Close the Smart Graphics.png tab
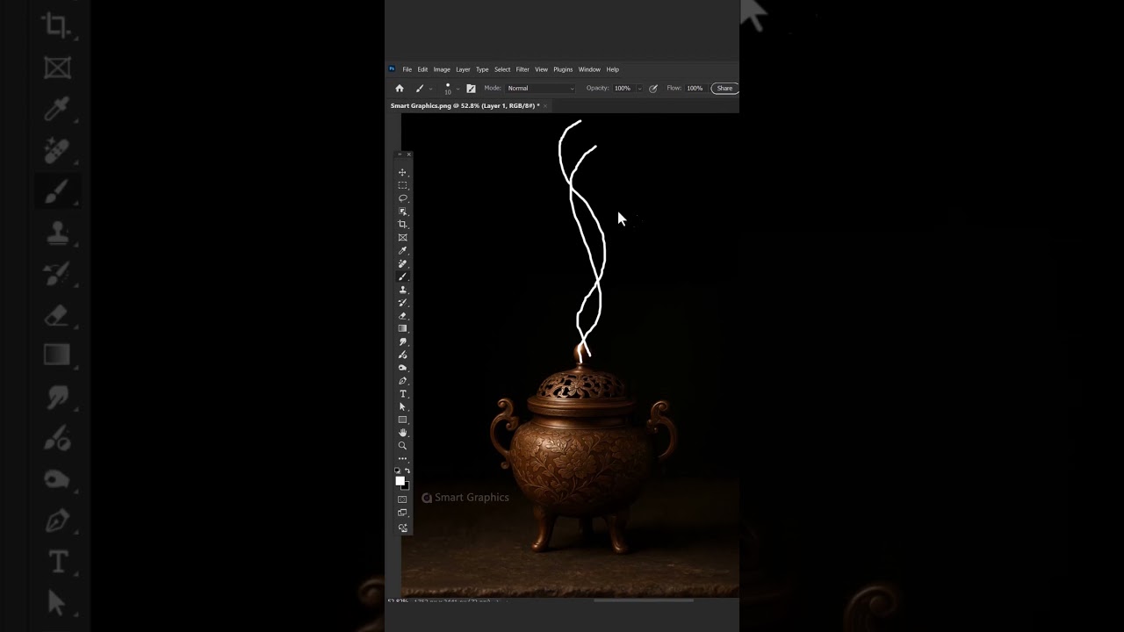This screenshot has width=1124, height=632. pyautogui.click(x=545, y=105)
